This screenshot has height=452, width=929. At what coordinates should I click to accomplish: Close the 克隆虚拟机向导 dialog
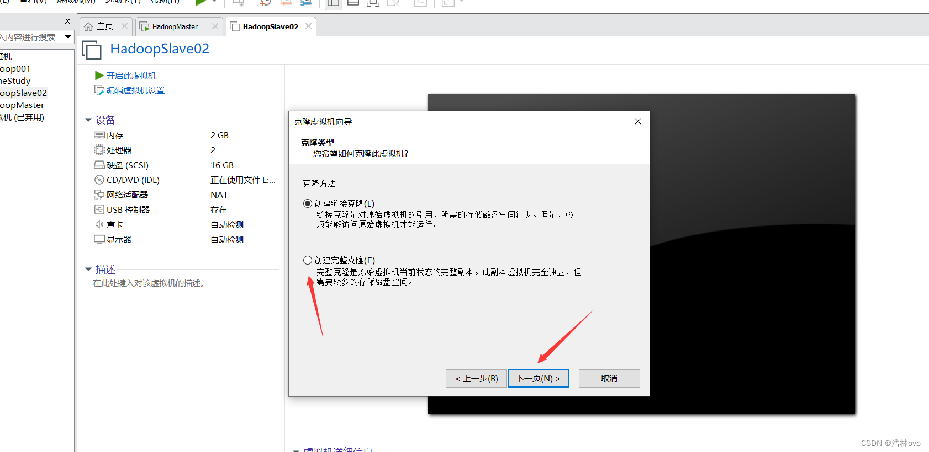pyautogui.click(x=638, y=121)
